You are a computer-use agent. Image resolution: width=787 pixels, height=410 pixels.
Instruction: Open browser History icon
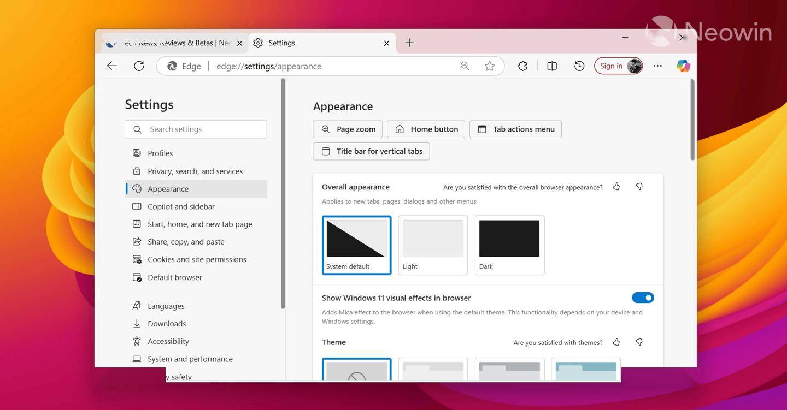point(579,66)
